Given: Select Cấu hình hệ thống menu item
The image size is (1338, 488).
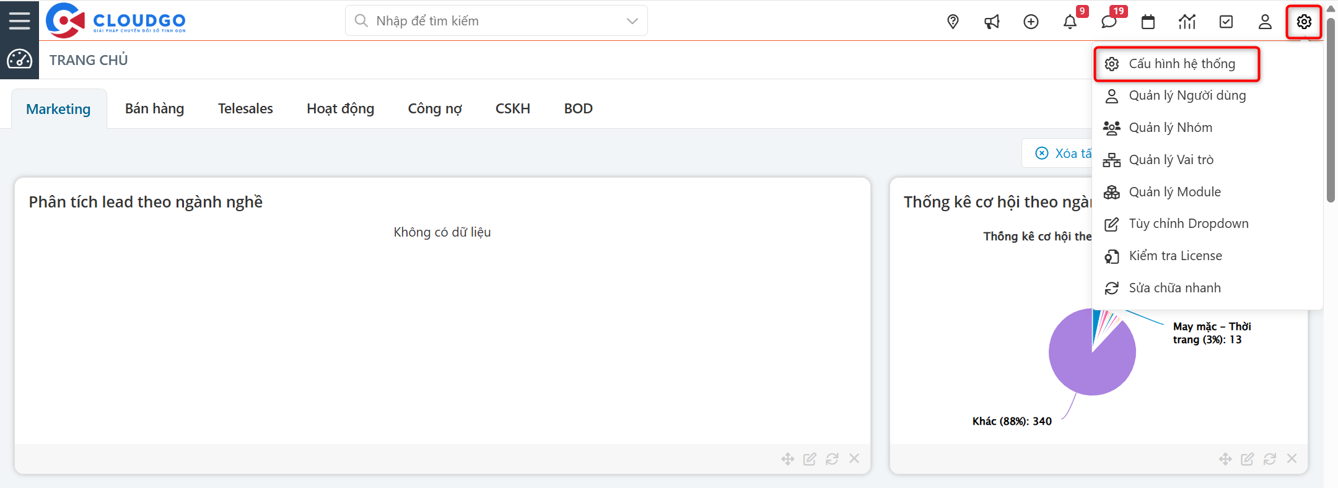Looking at the screenshot, I should coord(1181,64).
